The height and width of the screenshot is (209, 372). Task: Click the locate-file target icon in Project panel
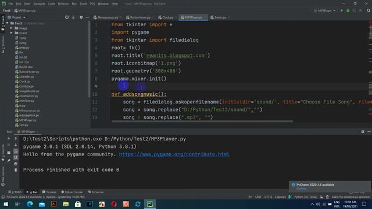tap(67, 17)
